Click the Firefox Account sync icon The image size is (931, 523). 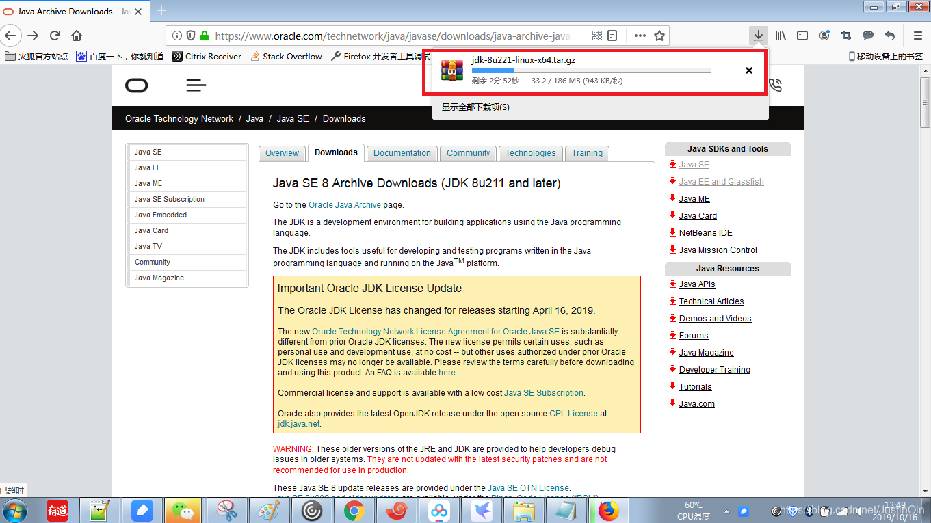[x=824, y=35]
